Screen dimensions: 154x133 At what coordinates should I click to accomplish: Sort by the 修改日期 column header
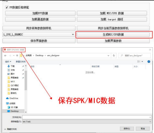click(x=95, y=66)
